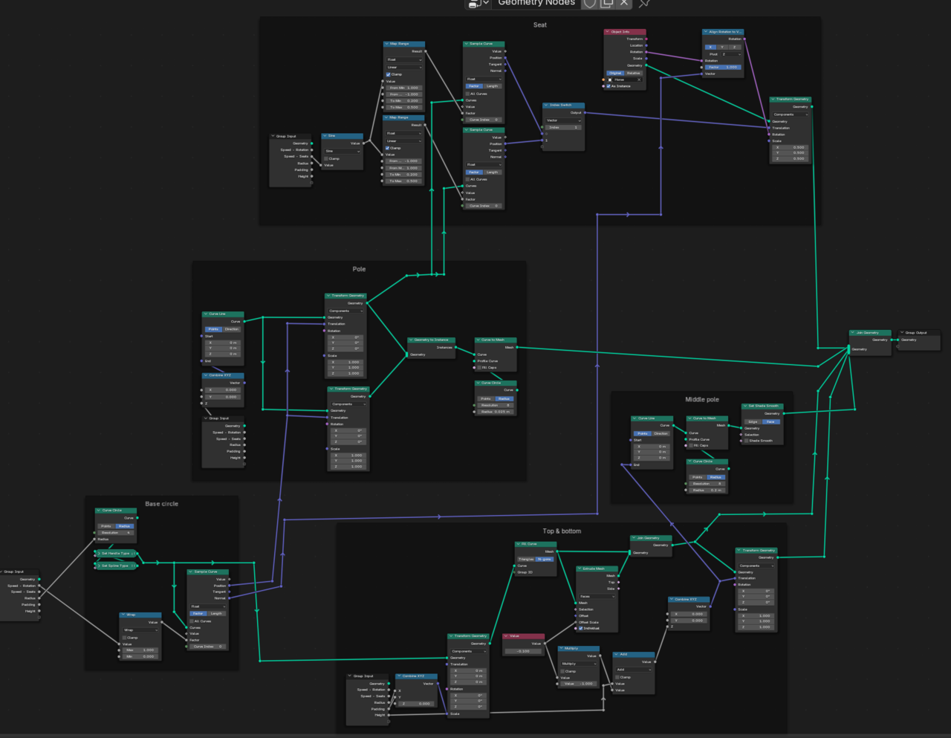Enable Clamp in the Add node
Viewport: 951px width, 738px height.
[x=618, y=677]
